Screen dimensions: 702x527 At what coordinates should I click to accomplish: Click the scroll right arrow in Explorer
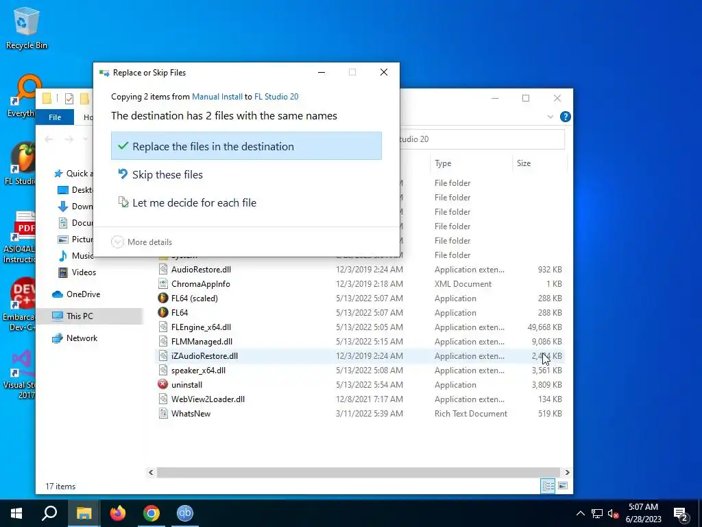click(x=567, y=472)
